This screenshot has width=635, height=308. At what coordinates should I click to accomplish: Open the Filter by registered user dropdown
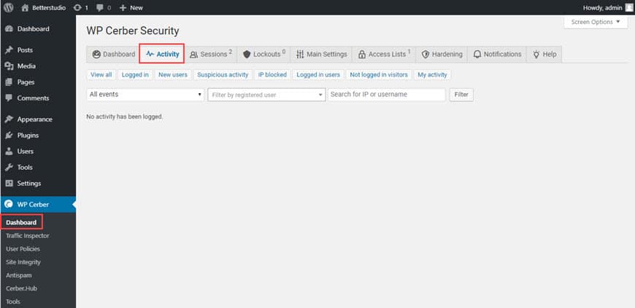click(266, 95)
